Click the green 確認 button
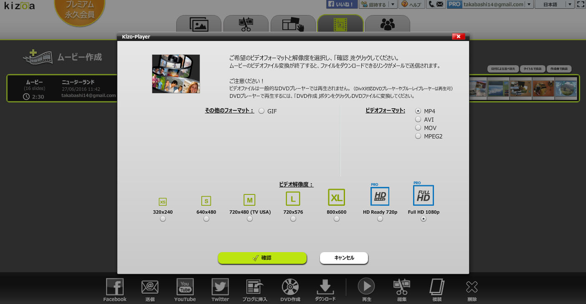This screenshot has height=304, width=586. point(262,258)
